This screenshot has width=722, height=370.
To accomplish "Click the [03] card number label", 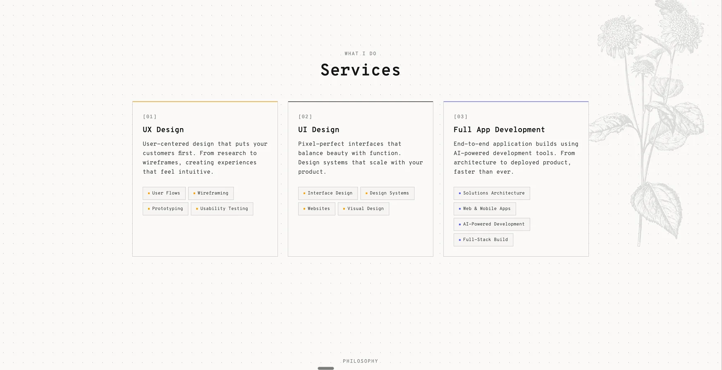I will [461, 117].
